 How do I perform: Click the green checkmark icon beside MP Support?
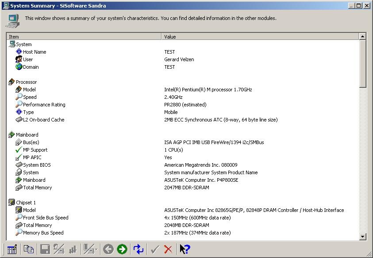coord(19,149)
